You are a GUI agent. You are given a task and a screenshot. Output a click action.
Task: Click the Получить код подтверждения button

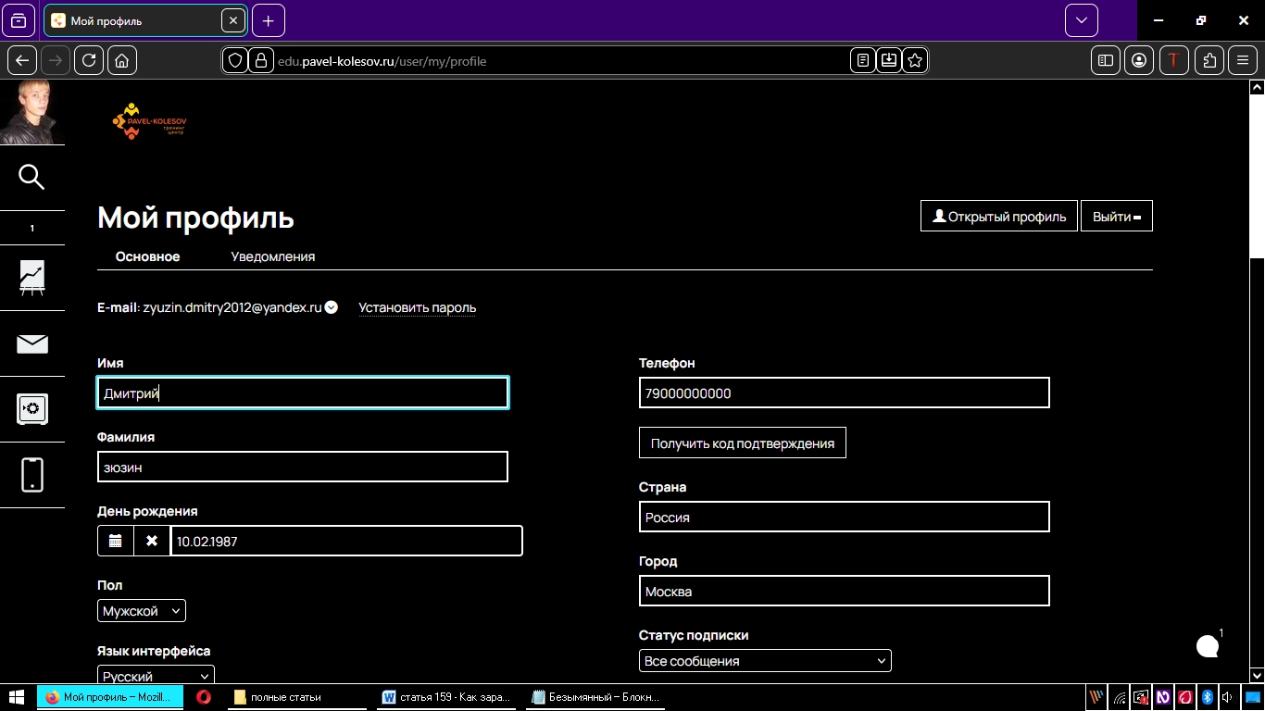pyautogui.click(x=742, y=443)
